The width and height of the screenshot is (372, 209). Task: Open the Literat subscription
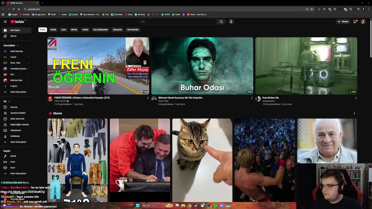(x=16, y=57)
